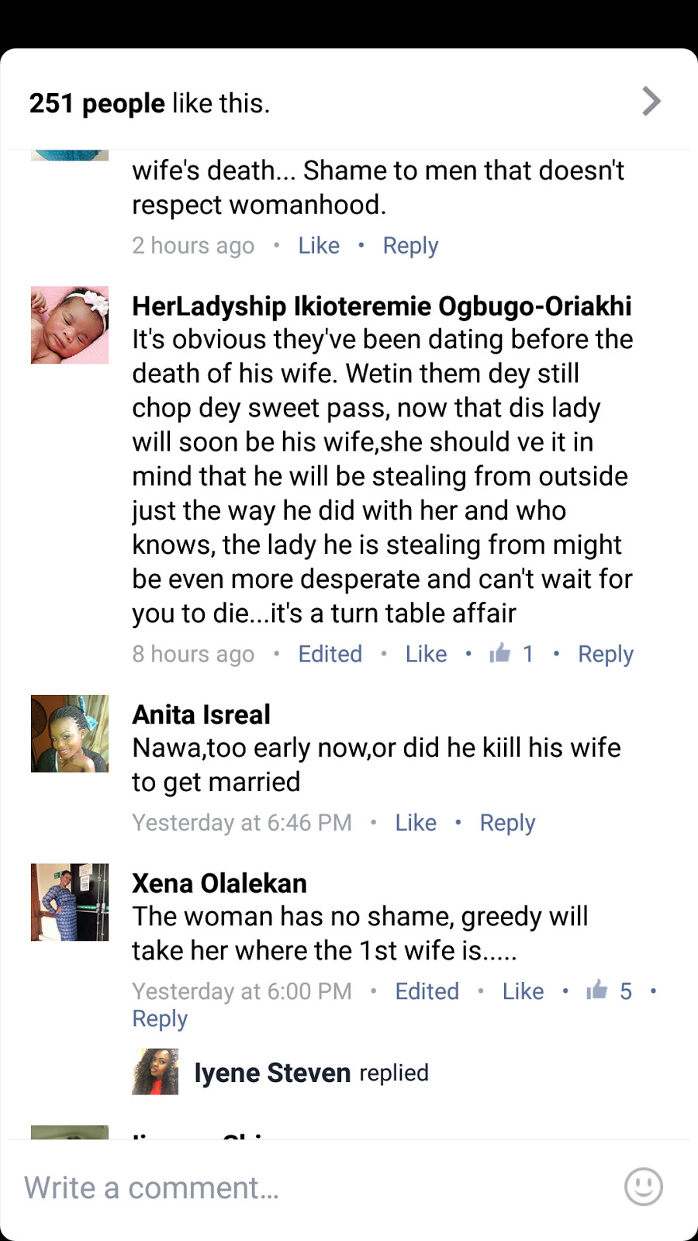Screen dimensions: 698x1241
Task: Reply to Xena Olalekan's comment
Action: (160, 1019)
